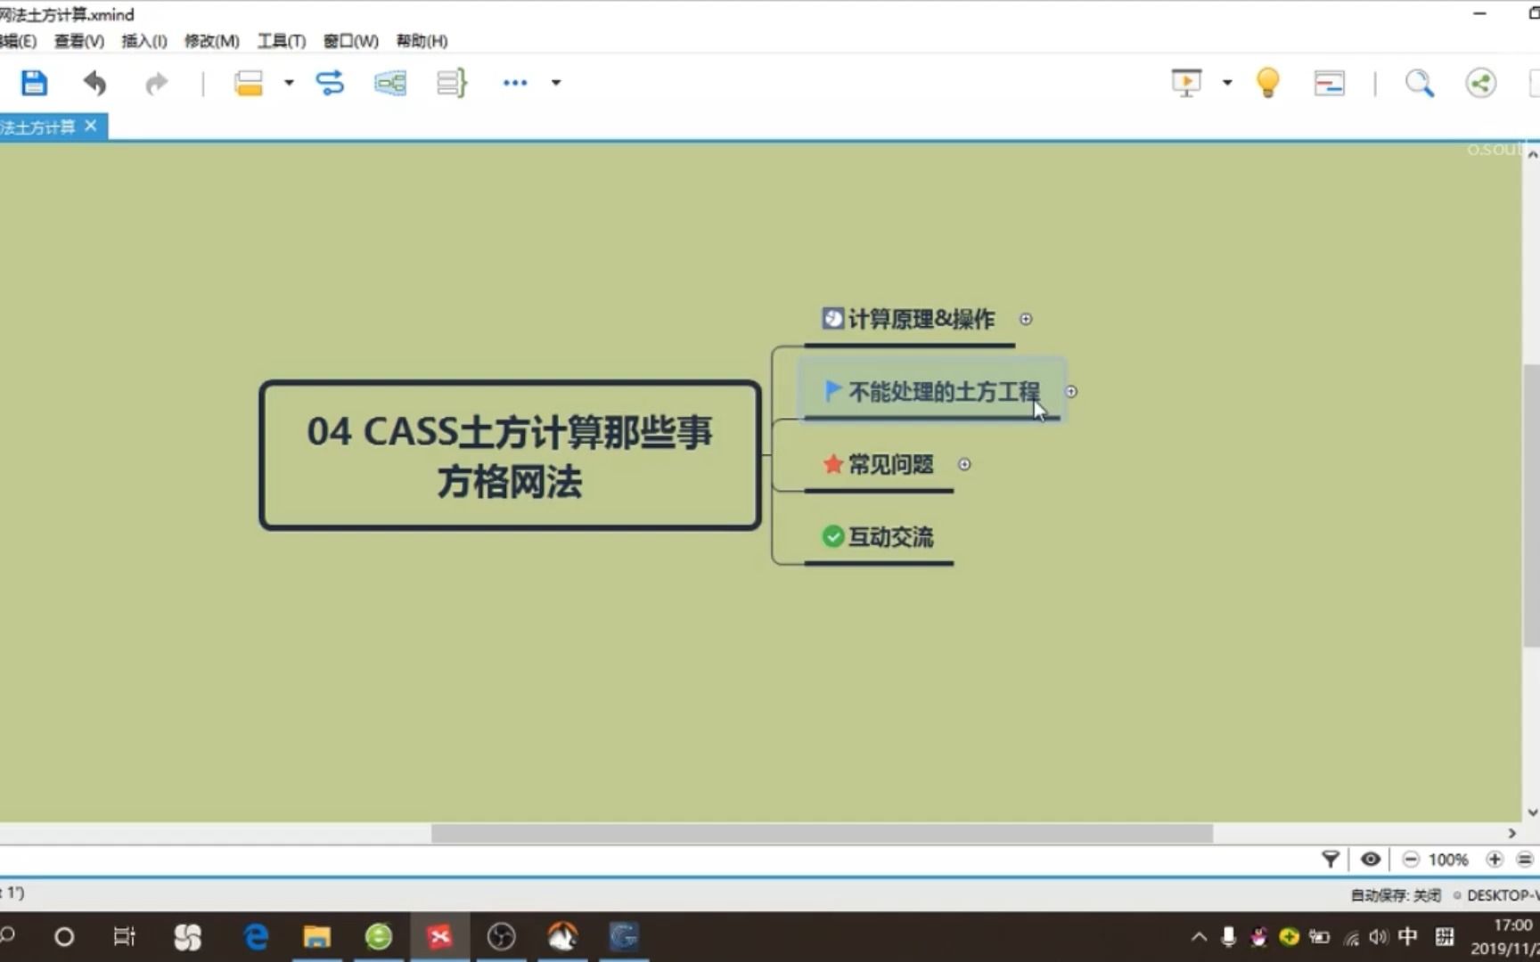Open File Explorer in the taskbar
The width and height of the screenshot is (1540, 962).
coord(317,937)
